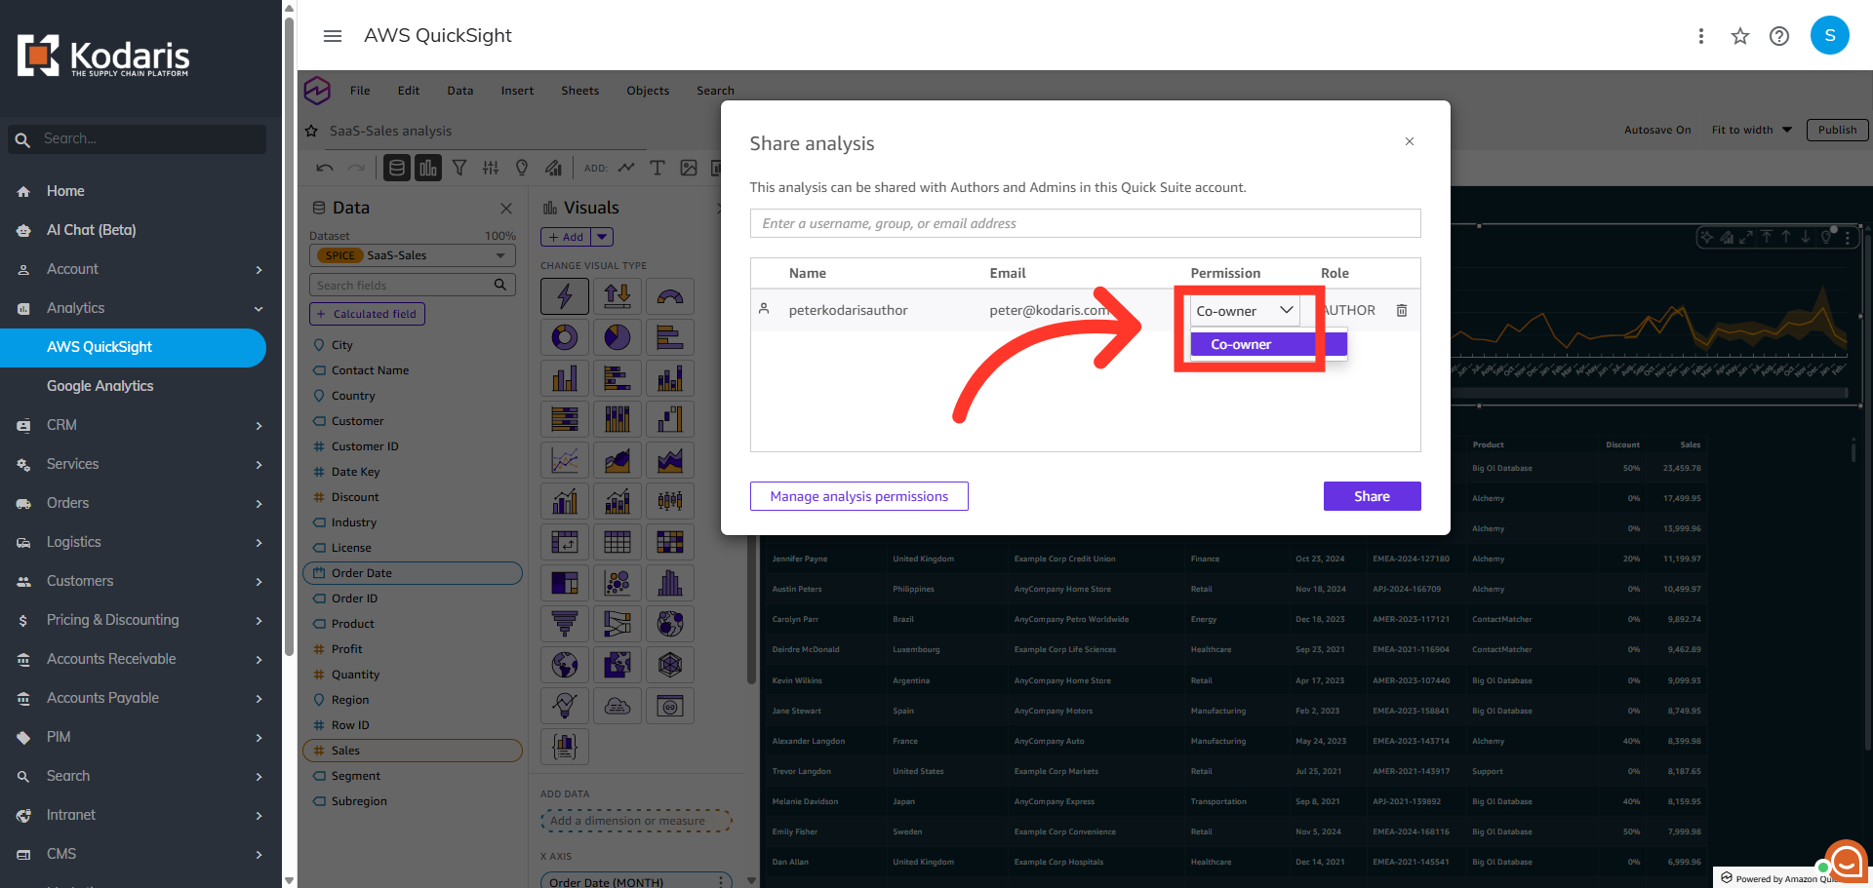Pick the word cloud visual type
The width and height of the screenshot is (1873, 888).
(x=618, y=706)
